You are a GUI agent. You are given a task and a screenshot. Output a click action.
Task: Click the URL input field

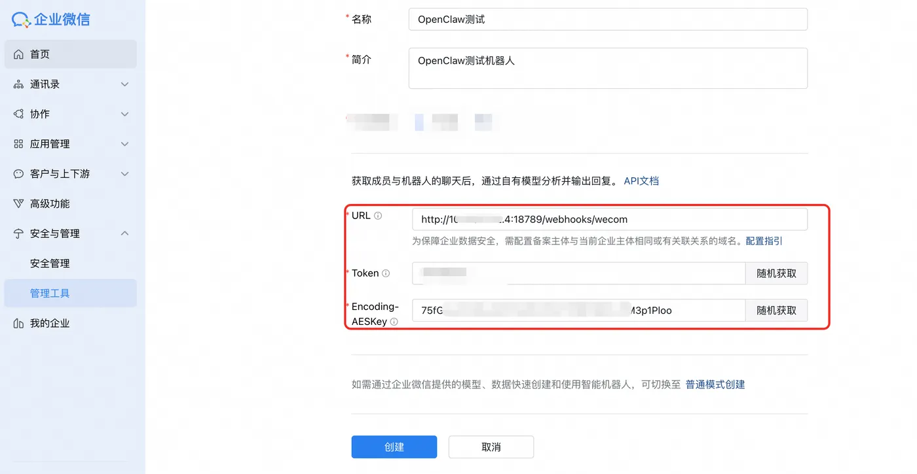(609, 220)
